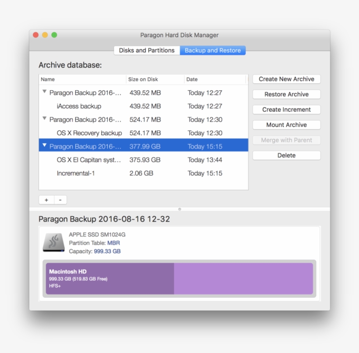
Task: Click Create New Archive
Action: click(x=286, y=79)
